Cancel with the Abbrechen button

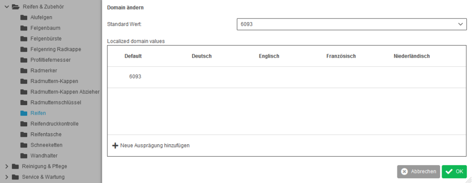419,171
